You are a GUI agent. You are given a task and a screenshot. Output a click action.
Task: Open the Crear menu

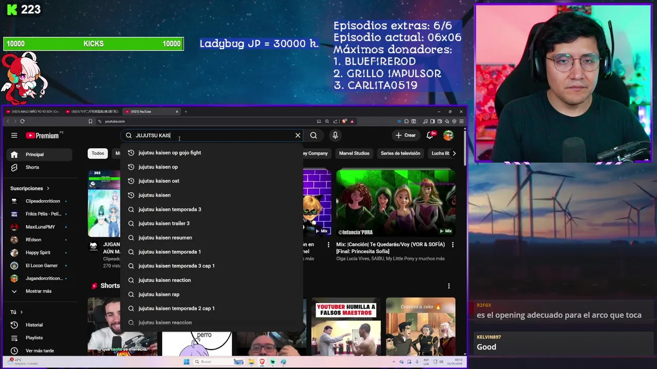click(405, 135)
